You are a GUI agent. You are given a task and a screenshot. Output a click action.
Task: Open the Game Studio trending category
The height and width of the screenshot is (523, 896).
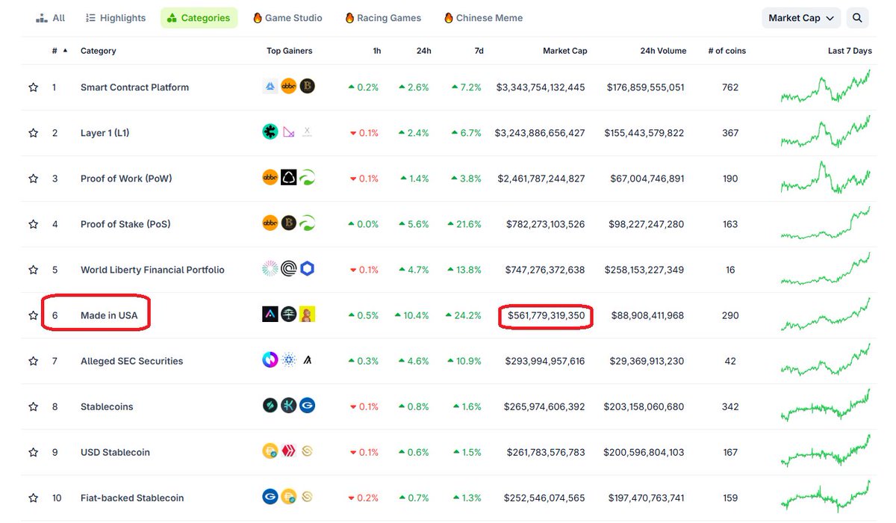coord(288,18)
